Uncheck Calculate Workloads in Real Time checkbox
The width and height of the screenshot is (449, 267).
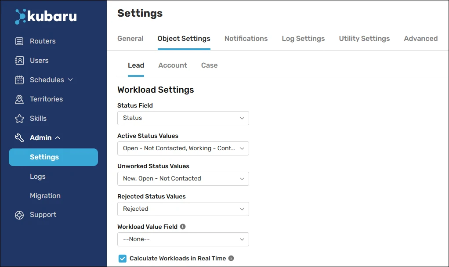point(122,258)
